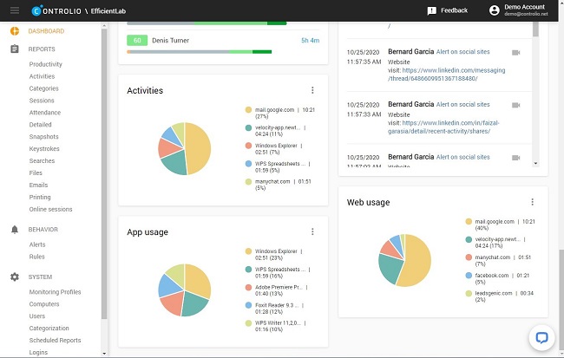564x358 pixels.
Task: Open the Categorization page
Action: coord(49,329)
